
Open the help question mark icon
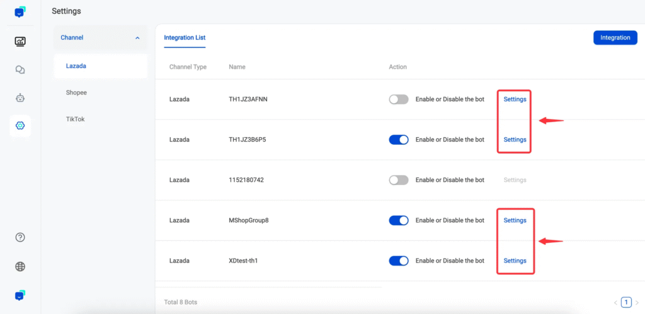(20, 238)
